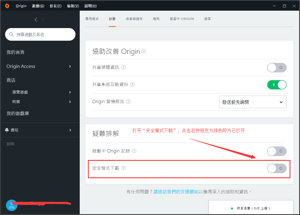The image size is (300, 215).
Task: Open 瀏覽遊戲 in sidebar
Action: tap(20, 92)
